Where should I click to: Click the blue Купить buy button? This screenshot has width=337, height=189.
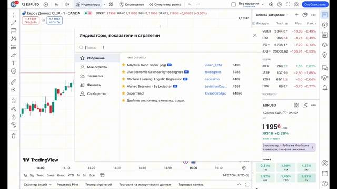(55, 20)
